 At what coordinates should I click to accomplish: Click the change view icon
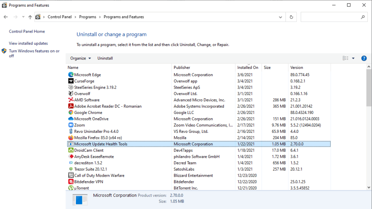345,58
